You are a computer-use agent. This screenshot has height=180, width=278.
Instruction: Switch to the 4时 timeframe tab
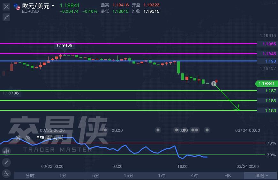[x=194, y=176]
